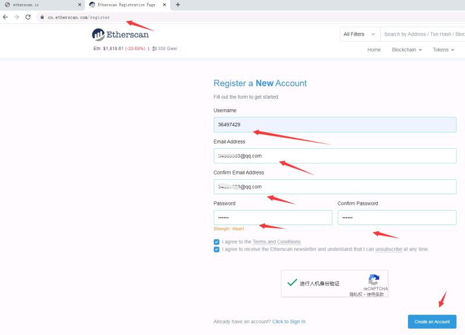Focus the Email Address field

point(335,156)
